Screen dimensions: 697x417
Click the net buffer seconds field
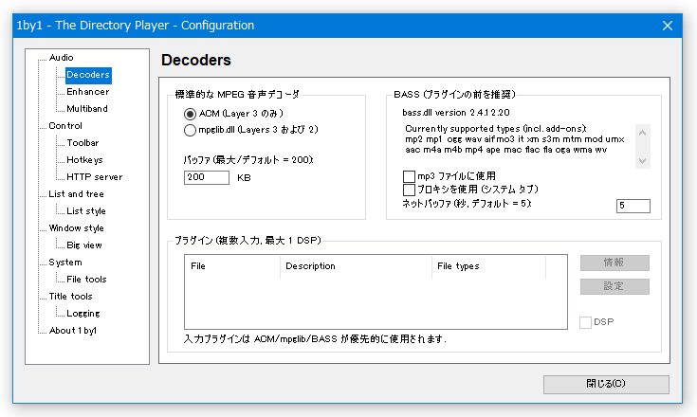(633, 206)
